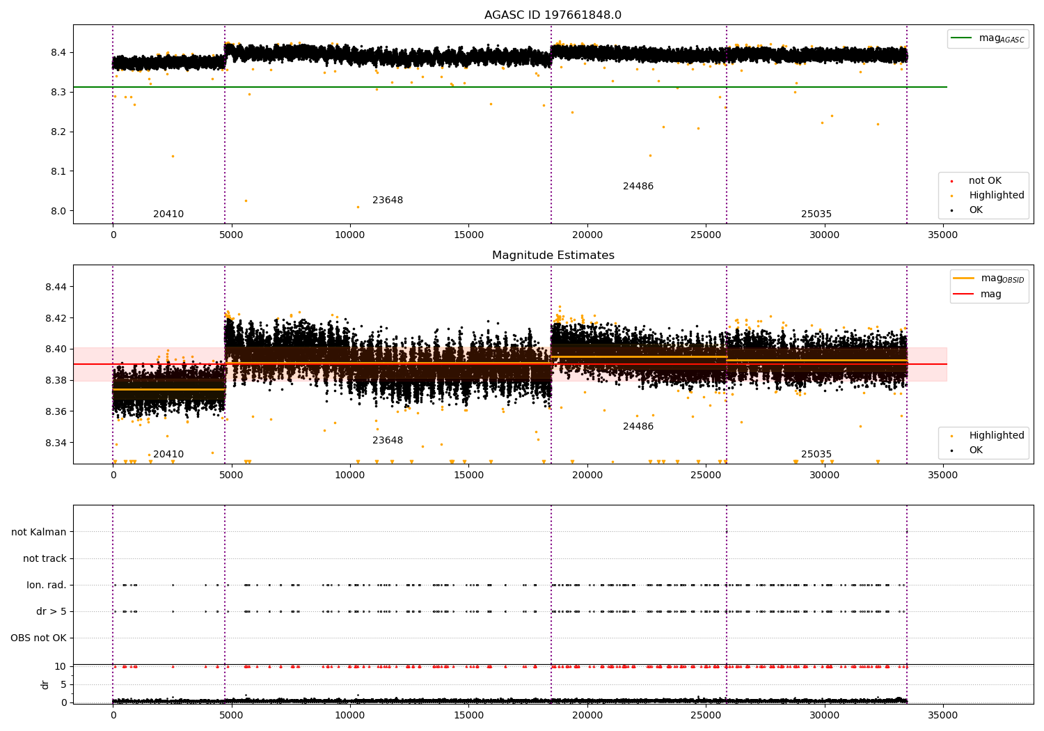Select the mag AGASC legend entry
This screenshot has width=1044, height=731.
[988, 38]
